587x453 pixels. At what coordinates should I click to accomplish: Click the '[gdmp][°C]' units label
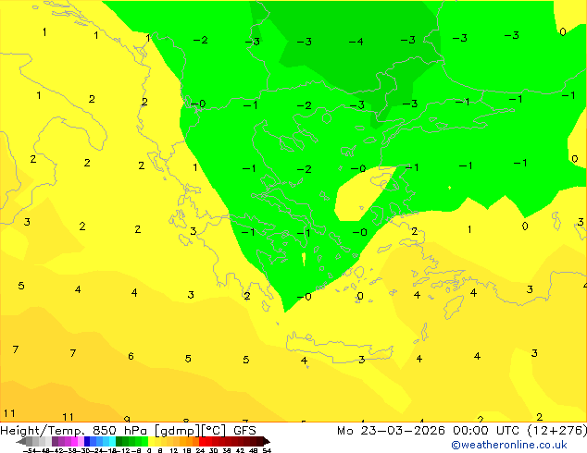click(191, 431)
